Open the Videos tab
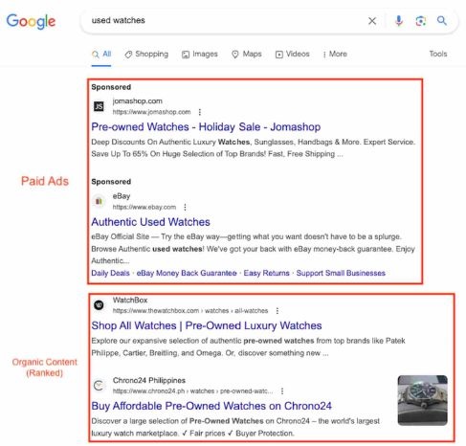This screenshot has width=466, height=446. [x=293, y=55]
